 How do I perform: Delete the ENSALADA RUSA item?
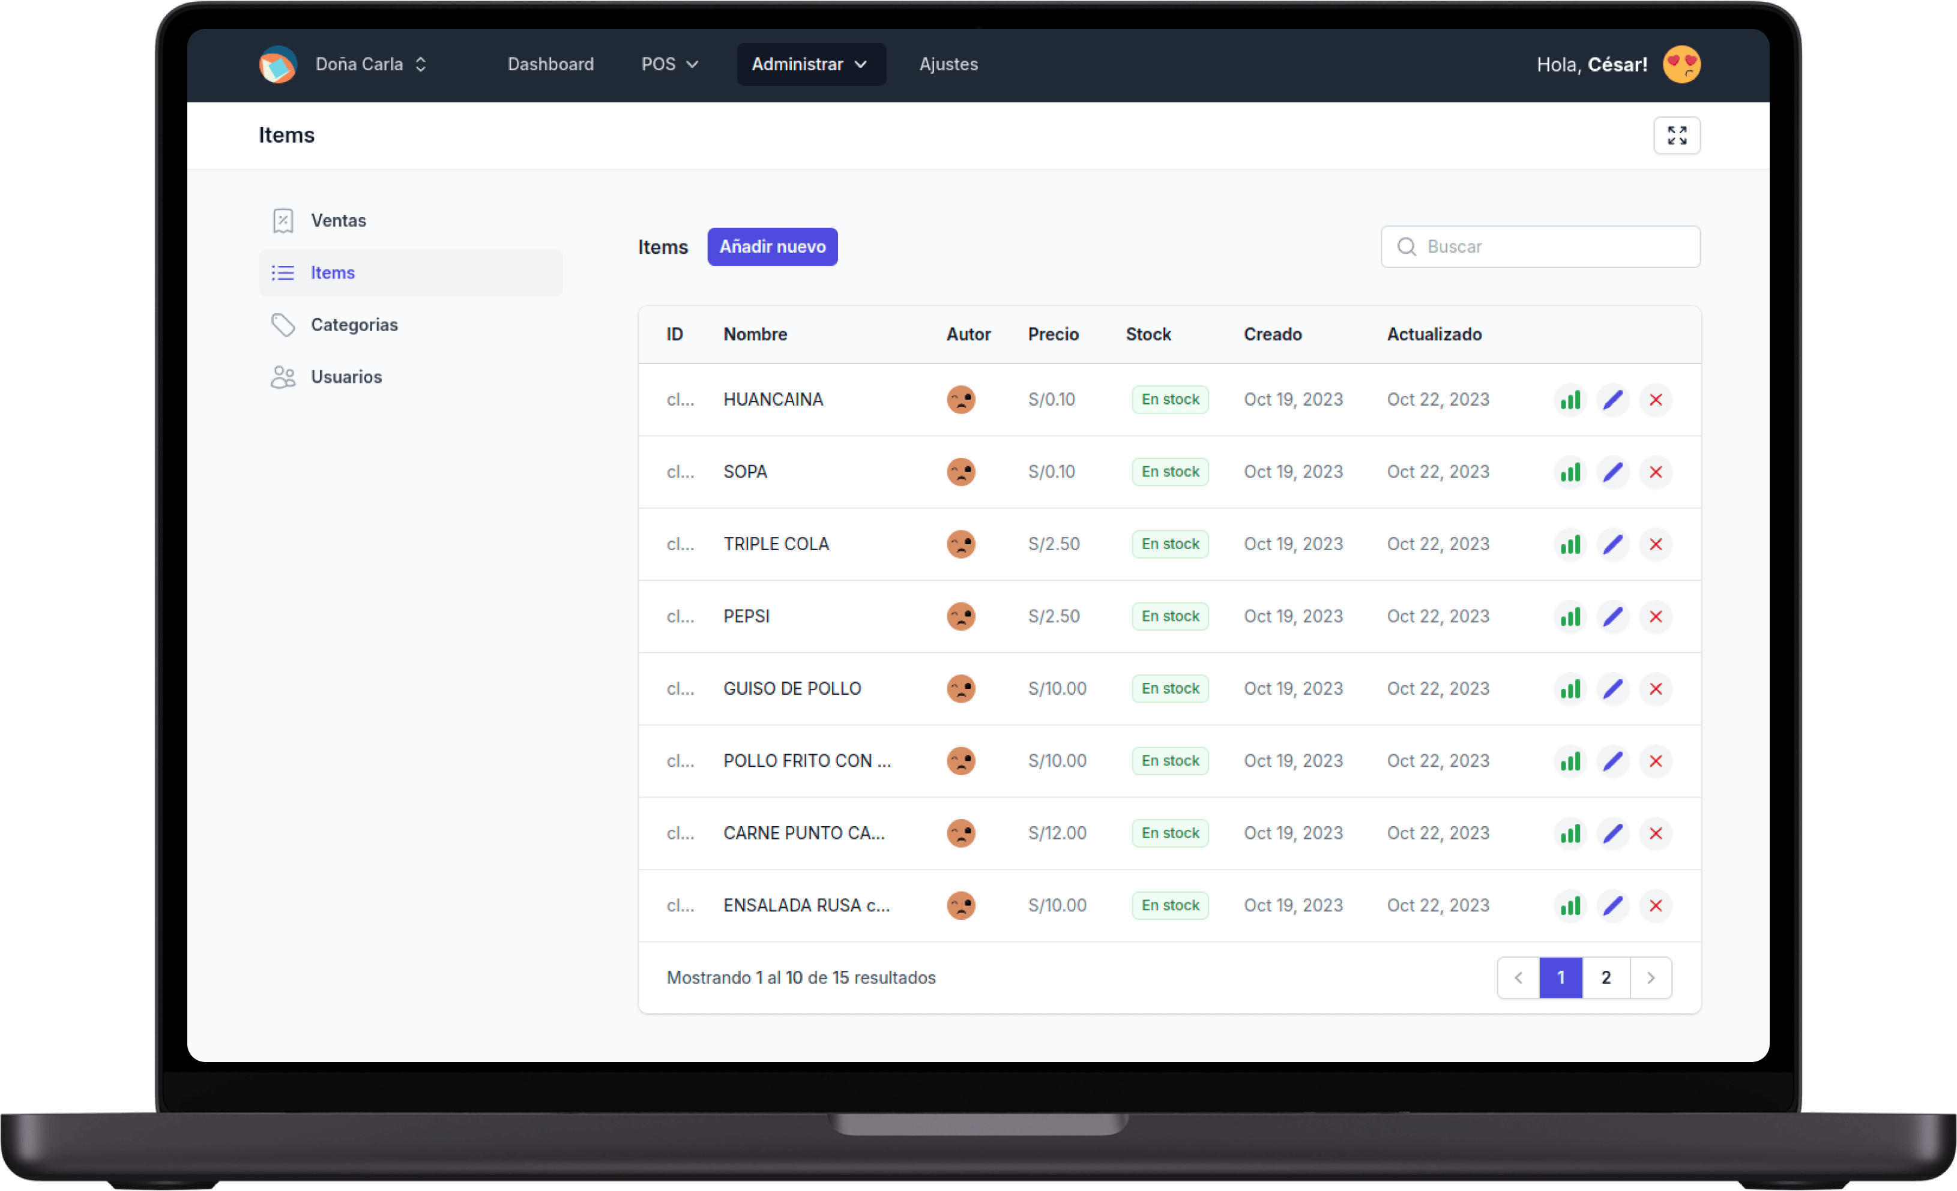tap(1655, 905)
